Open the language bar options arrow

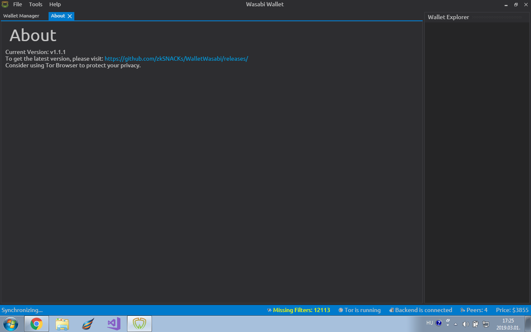click(x=448, y=325)
